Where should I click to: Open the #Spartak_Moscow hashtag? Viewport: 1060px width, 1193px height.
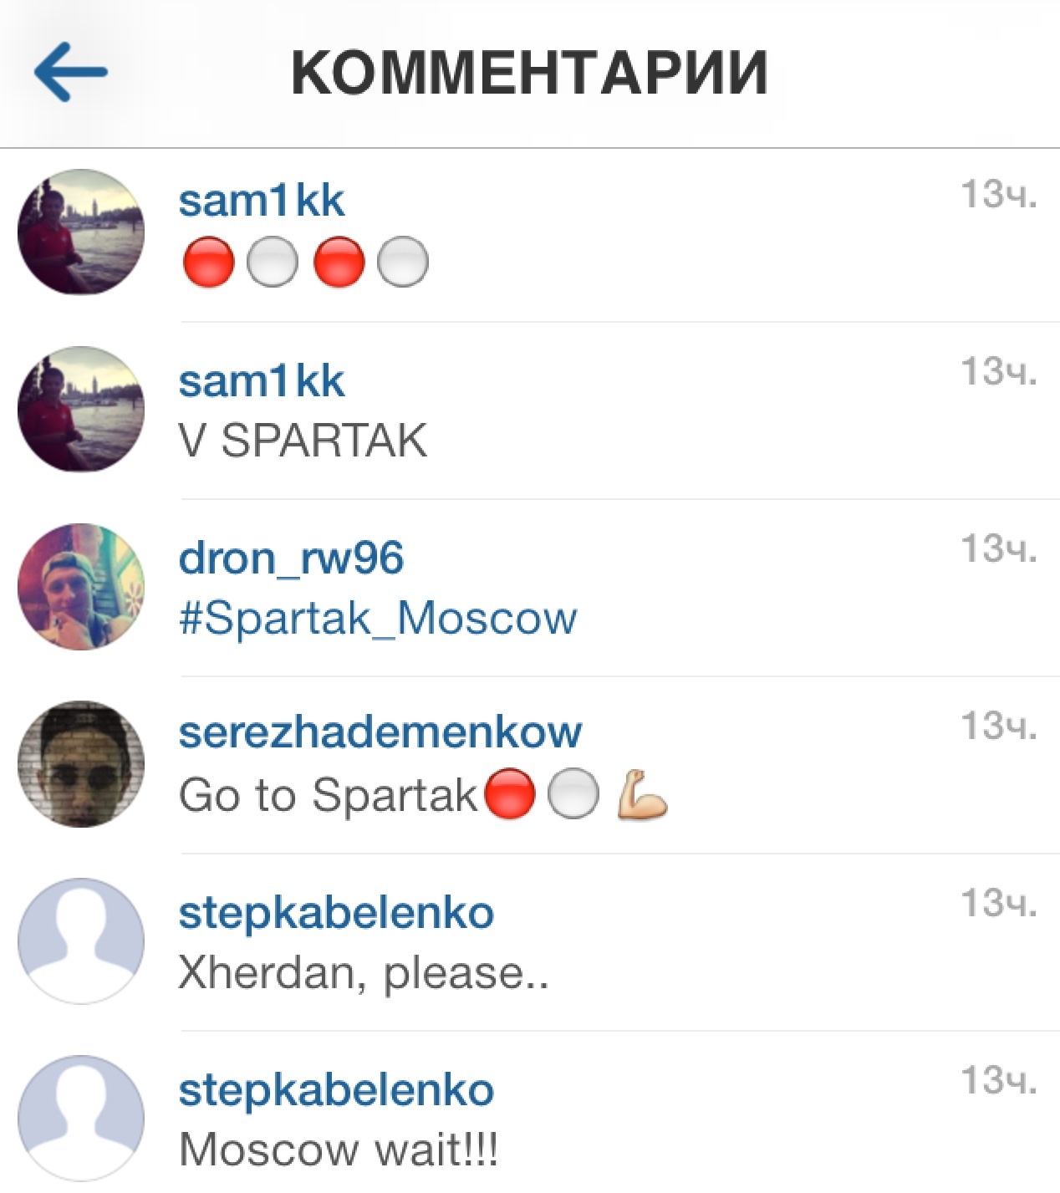pyautogui.click(x=378, y=618)
